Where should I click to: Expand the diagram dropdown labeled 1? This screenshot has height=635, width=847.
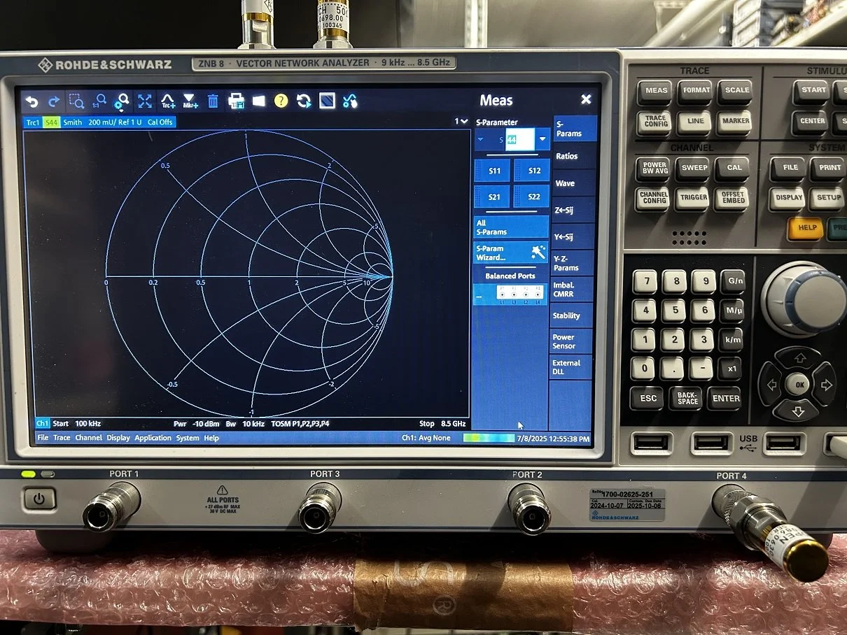pyautogui.click(x=461, y=122)
